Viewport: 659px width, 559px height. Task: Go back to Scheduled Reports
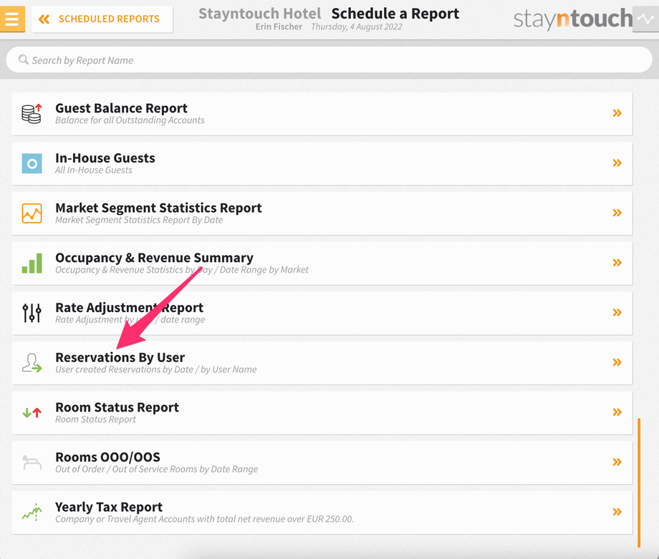tap(102, 19)
